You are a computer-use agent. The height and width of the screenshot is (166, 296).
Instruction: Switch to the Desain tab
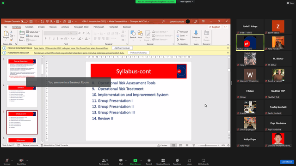click(41, 27)
